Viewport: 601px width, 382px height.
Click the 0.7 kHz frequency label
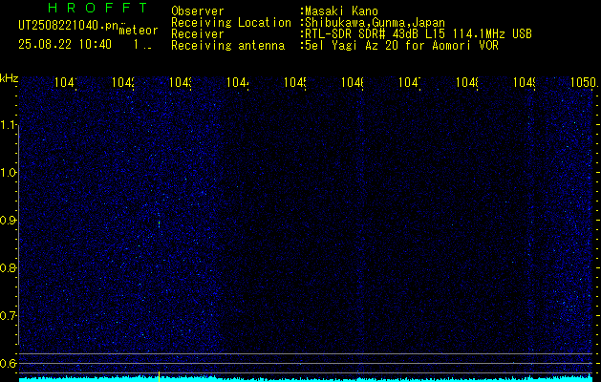(x=9, y=315)
